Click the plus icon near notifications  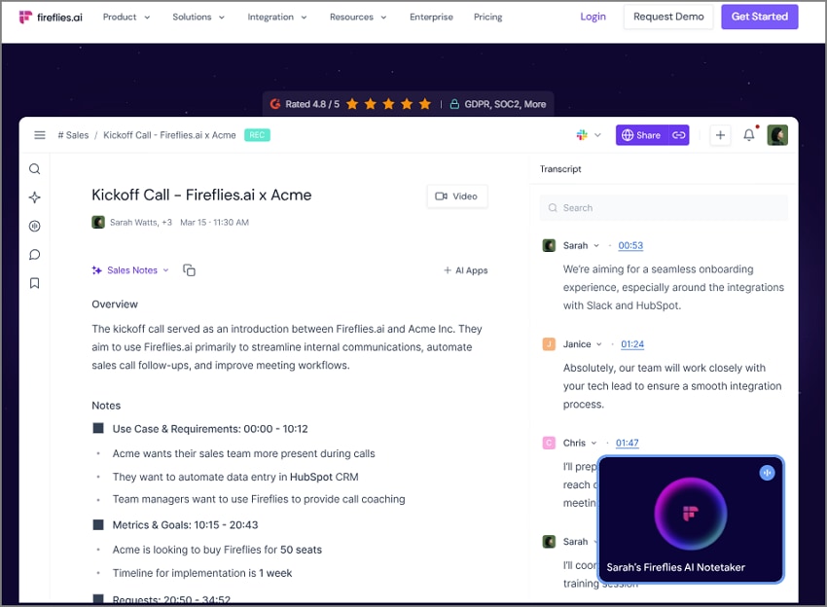click(x=720, y=134)
